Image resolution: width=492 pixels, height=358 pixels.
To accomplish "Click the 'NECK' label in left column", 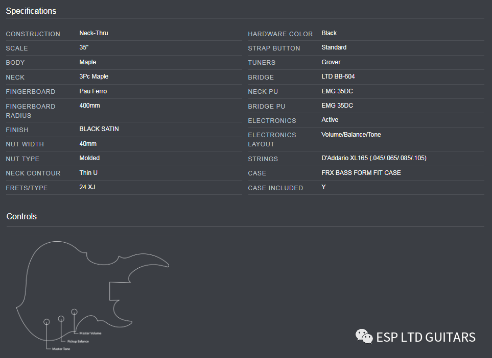I will pyautogui.click(x=15, y=77).
